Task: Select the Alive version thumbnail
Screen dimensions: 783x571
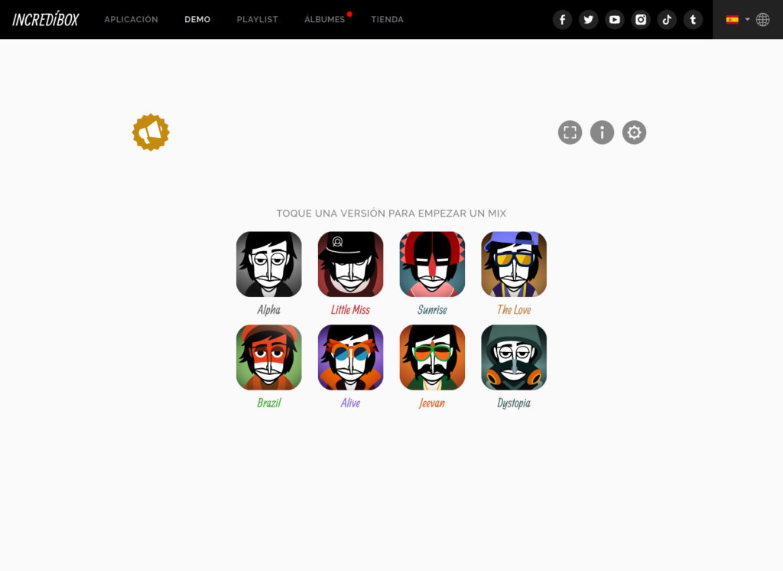Action: coord(350,357)
